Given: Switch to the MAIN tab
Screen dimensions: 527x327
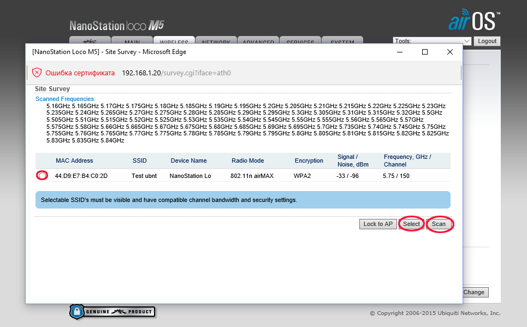Looking at the screenshot, I should pos(132,41).
